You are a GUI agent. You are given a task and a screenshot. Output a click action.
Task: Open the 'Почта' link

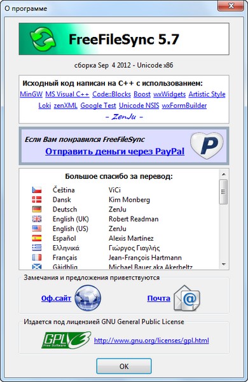pyautogui.click(x=159, y=298)
